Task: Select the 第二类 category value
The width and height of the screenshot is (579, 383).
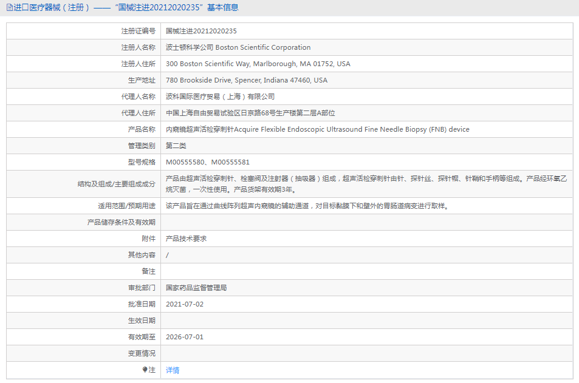Action: tap(176, 146)
